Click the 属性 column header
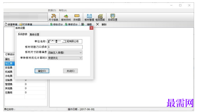This screenshot has width=199, height=112. coord(10,59)
